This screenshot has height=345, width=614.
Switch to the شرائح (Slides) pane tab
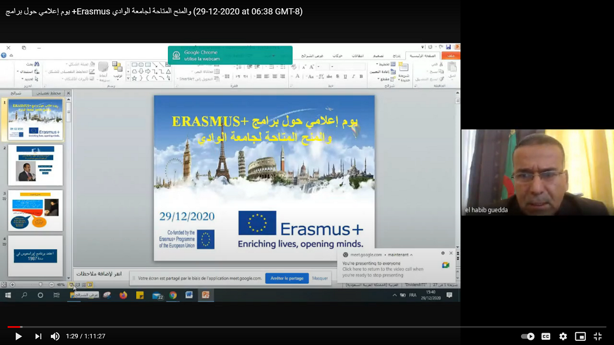[x=16, y=93]
